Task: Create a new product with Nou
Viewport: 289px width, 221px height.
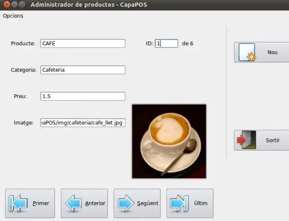Action: click(x=261, y=52)
